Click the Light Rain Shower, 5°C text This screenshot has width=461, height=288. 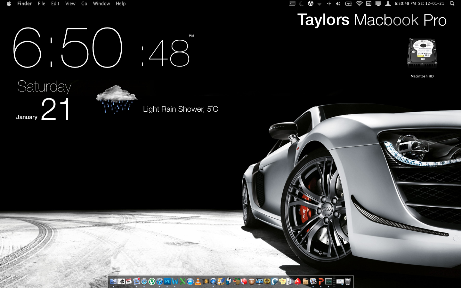(x=181, y=109)
